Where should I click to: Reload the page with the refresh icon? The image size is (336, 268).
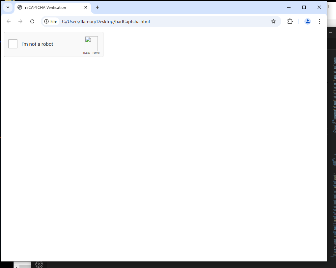click(32, 21)
